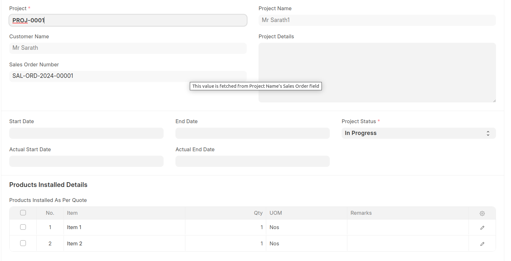Viewport: 511px width, 261px height.
Task: Click the Actual Start Date field
Action: pyautogui.click(x=86, y=161)
